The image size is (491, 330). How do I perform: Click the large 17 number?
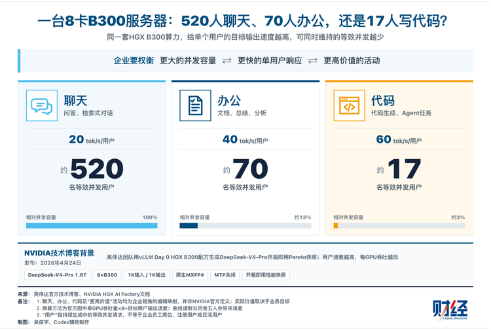[x=404, y=169]
